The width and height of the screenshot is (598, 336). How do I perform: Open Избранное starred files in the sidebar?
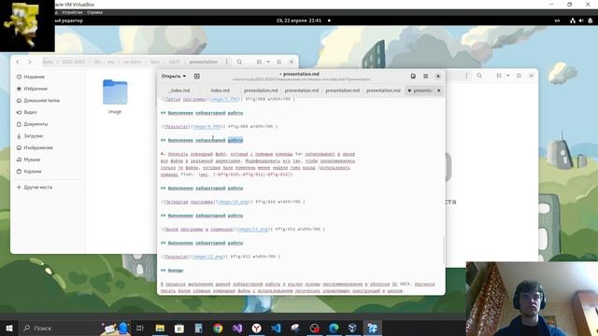coord(32,89)
